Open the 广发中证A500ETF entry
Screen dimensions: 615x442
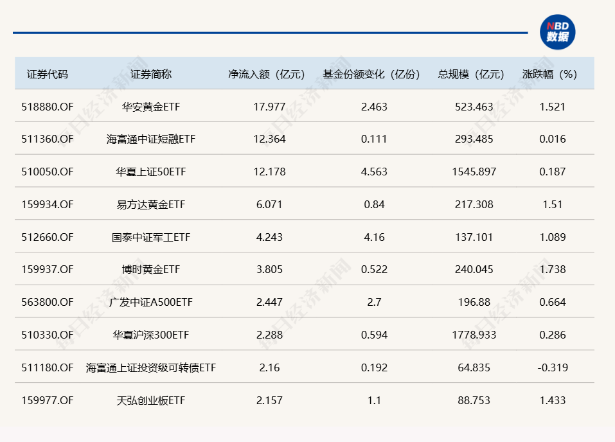(151, 302)
